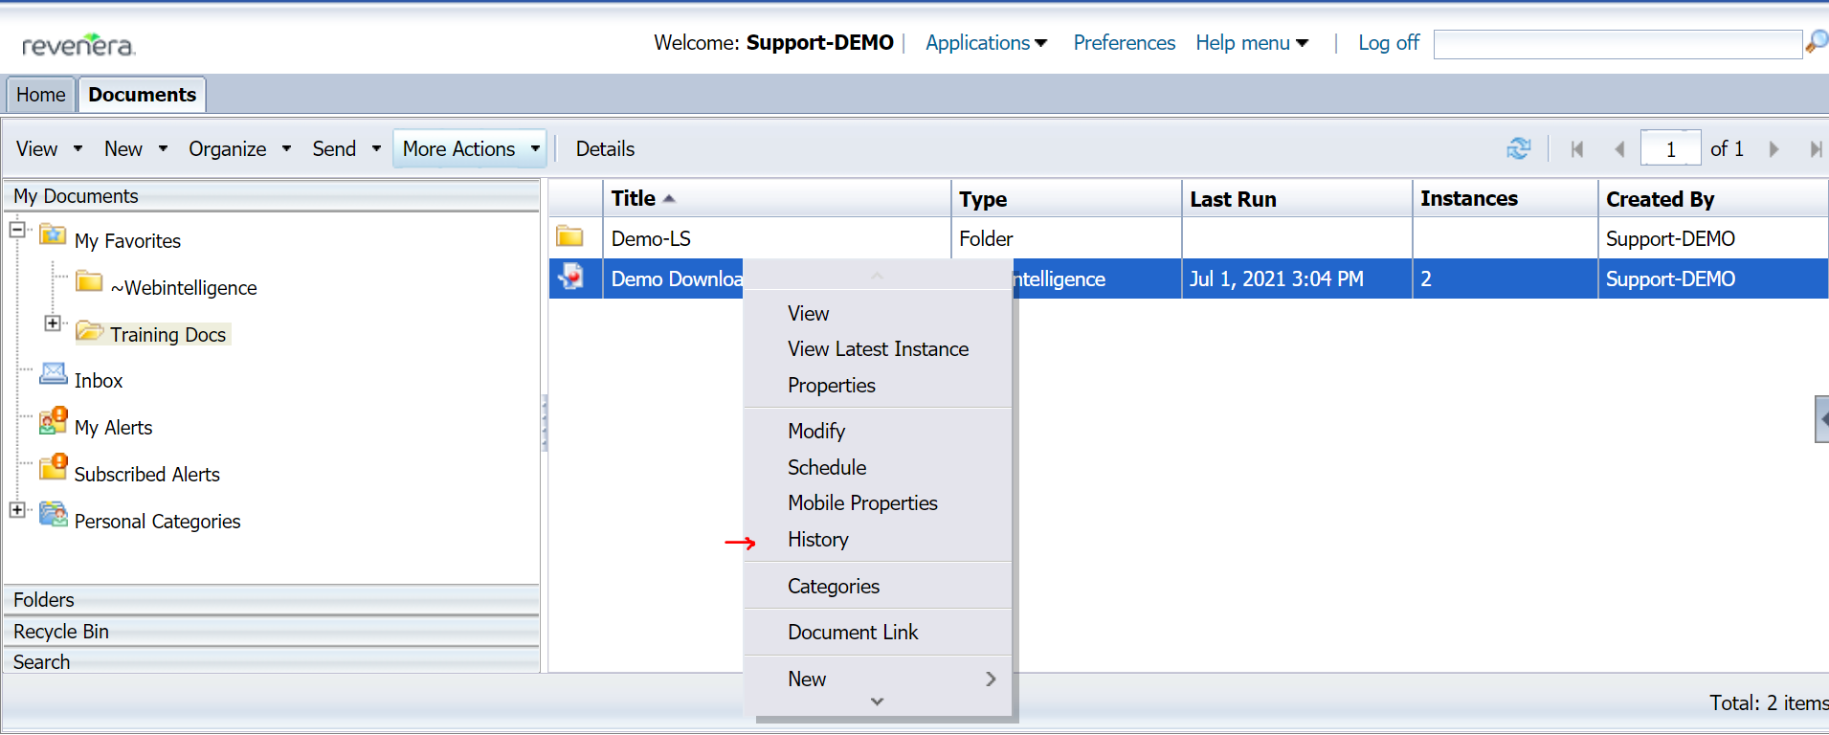Collapse the My Favorites tree node
The image size is (1829, 735).
click(17, 230)
